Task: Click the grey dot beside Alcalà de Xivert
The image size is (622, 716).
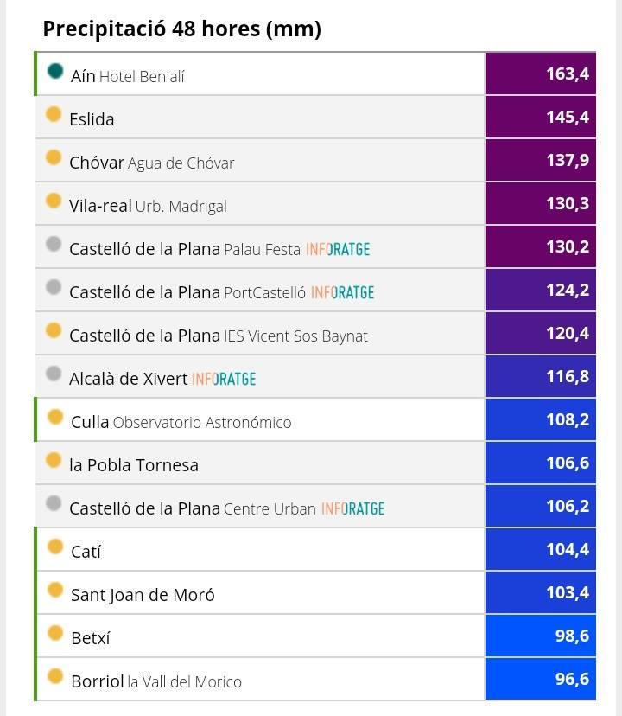Action: pos(54,374)
